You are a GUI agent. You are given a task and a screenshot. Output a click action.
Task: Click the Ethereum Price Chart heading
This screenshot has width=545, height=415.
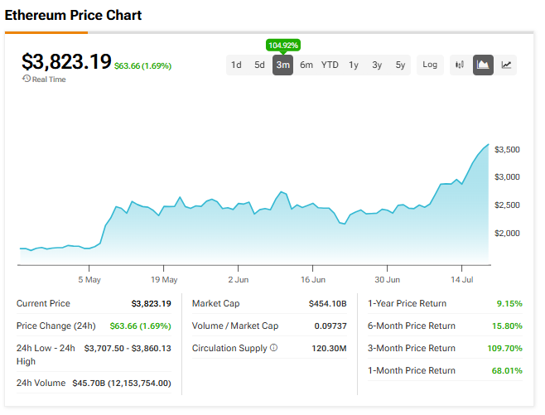click(x=73, y=15)
